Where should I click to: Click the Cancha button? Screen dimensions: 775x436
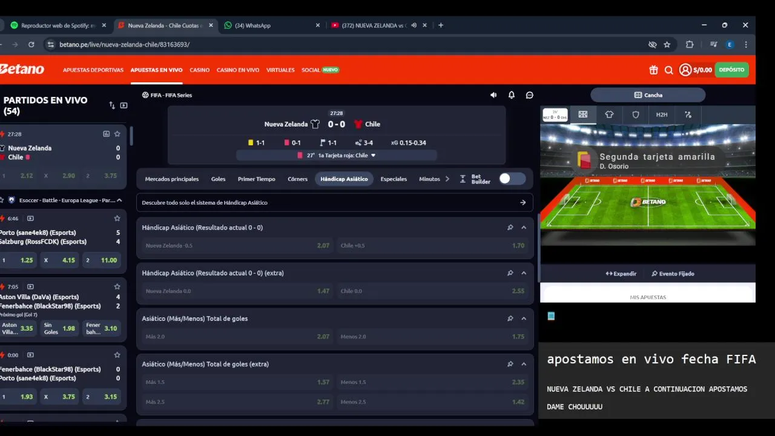click(x=648, y=95)
